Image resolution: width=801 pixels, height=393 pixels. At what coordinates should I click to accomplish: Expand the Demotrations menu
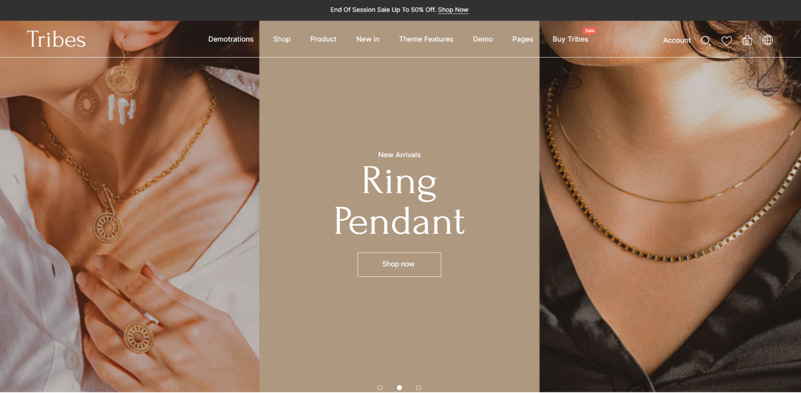click(x=231, y=39)
